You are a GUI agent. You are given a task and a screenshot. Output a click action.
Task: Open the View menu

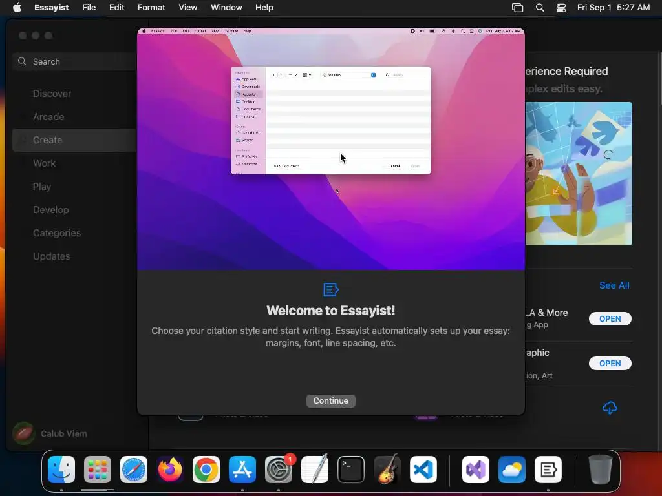click(x=188, y=7)
